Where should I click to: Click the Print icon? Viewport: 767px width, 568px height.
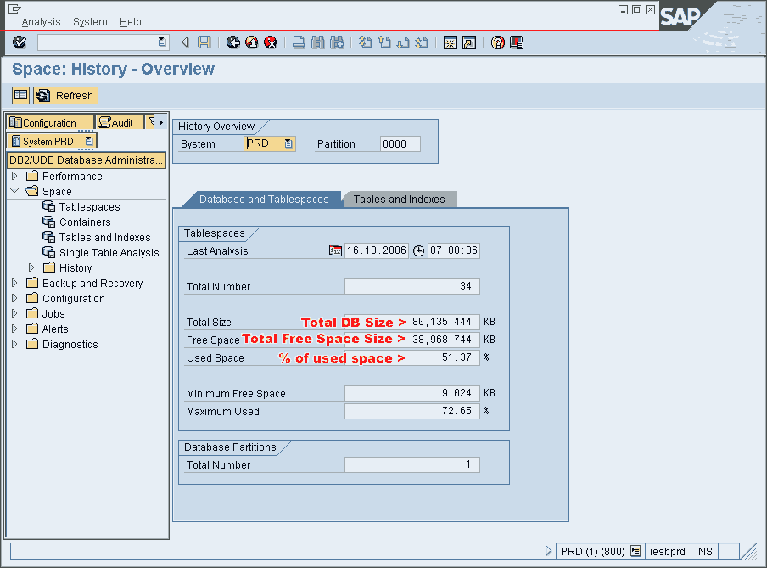click(299, 42)
